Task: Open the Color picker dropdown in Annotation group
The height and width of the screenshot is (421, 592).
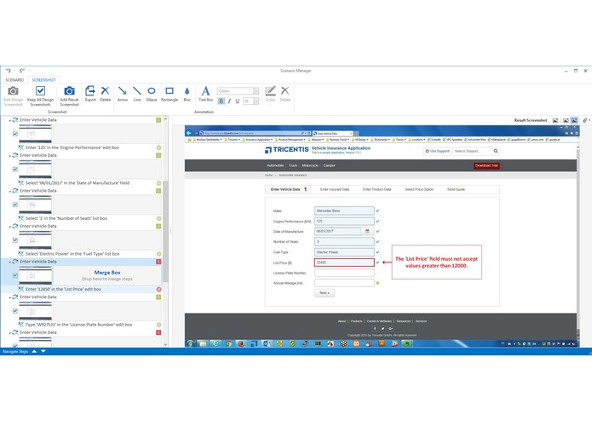Action: pos(270,103)
